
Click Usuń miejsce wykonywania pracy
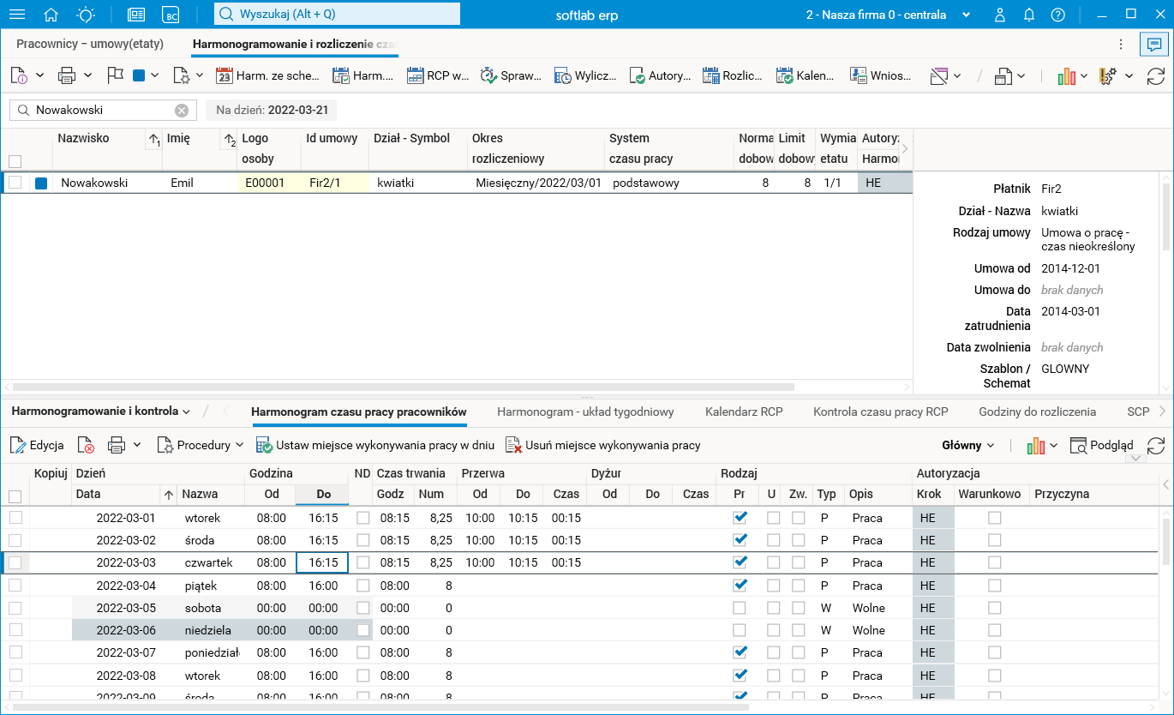tap(602, 445)
